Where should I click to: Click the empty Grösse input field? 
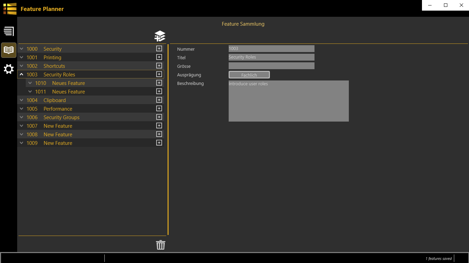pyautogui.click(x=272, y=66)
